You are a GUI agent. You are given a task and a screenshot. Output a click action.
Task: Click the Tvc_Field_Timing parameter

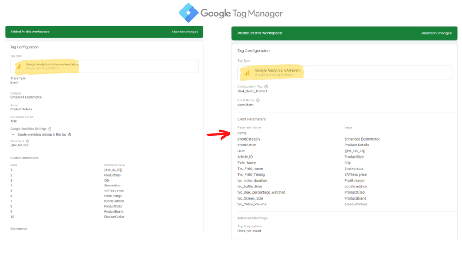(251, 174)
